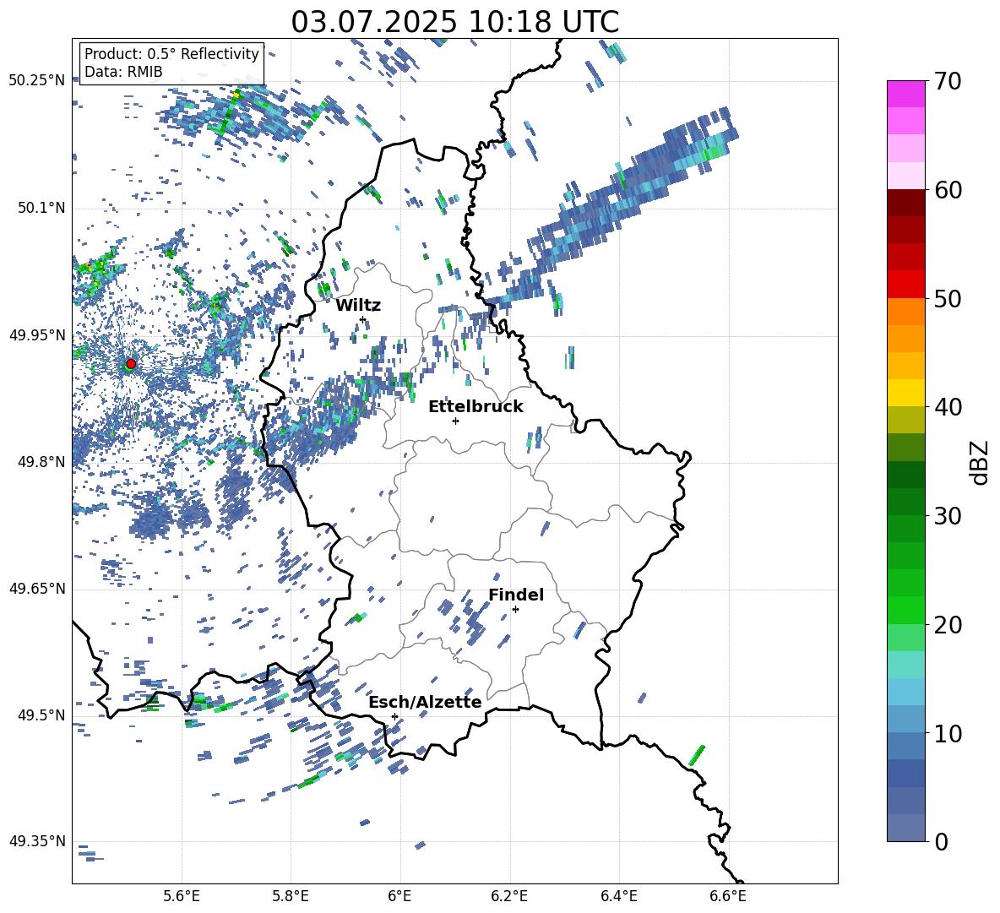Click the 5.8°E longitude tick label
This screenshot has height=913, width=1000.
pos(291,896)
